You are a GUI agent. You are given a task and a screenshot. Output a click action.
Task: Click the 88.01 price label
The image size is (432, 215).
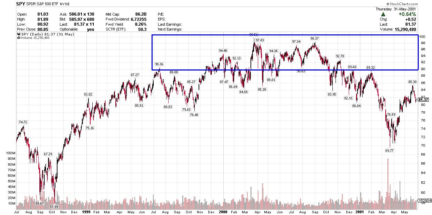(271, 80)
